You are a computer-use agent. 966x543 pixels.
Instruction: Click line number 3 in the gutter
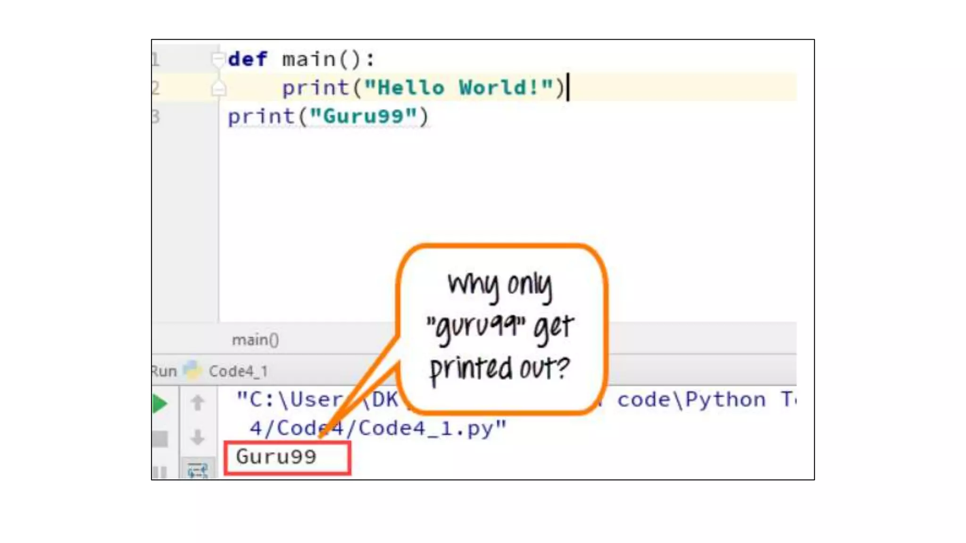pos(156,116)
